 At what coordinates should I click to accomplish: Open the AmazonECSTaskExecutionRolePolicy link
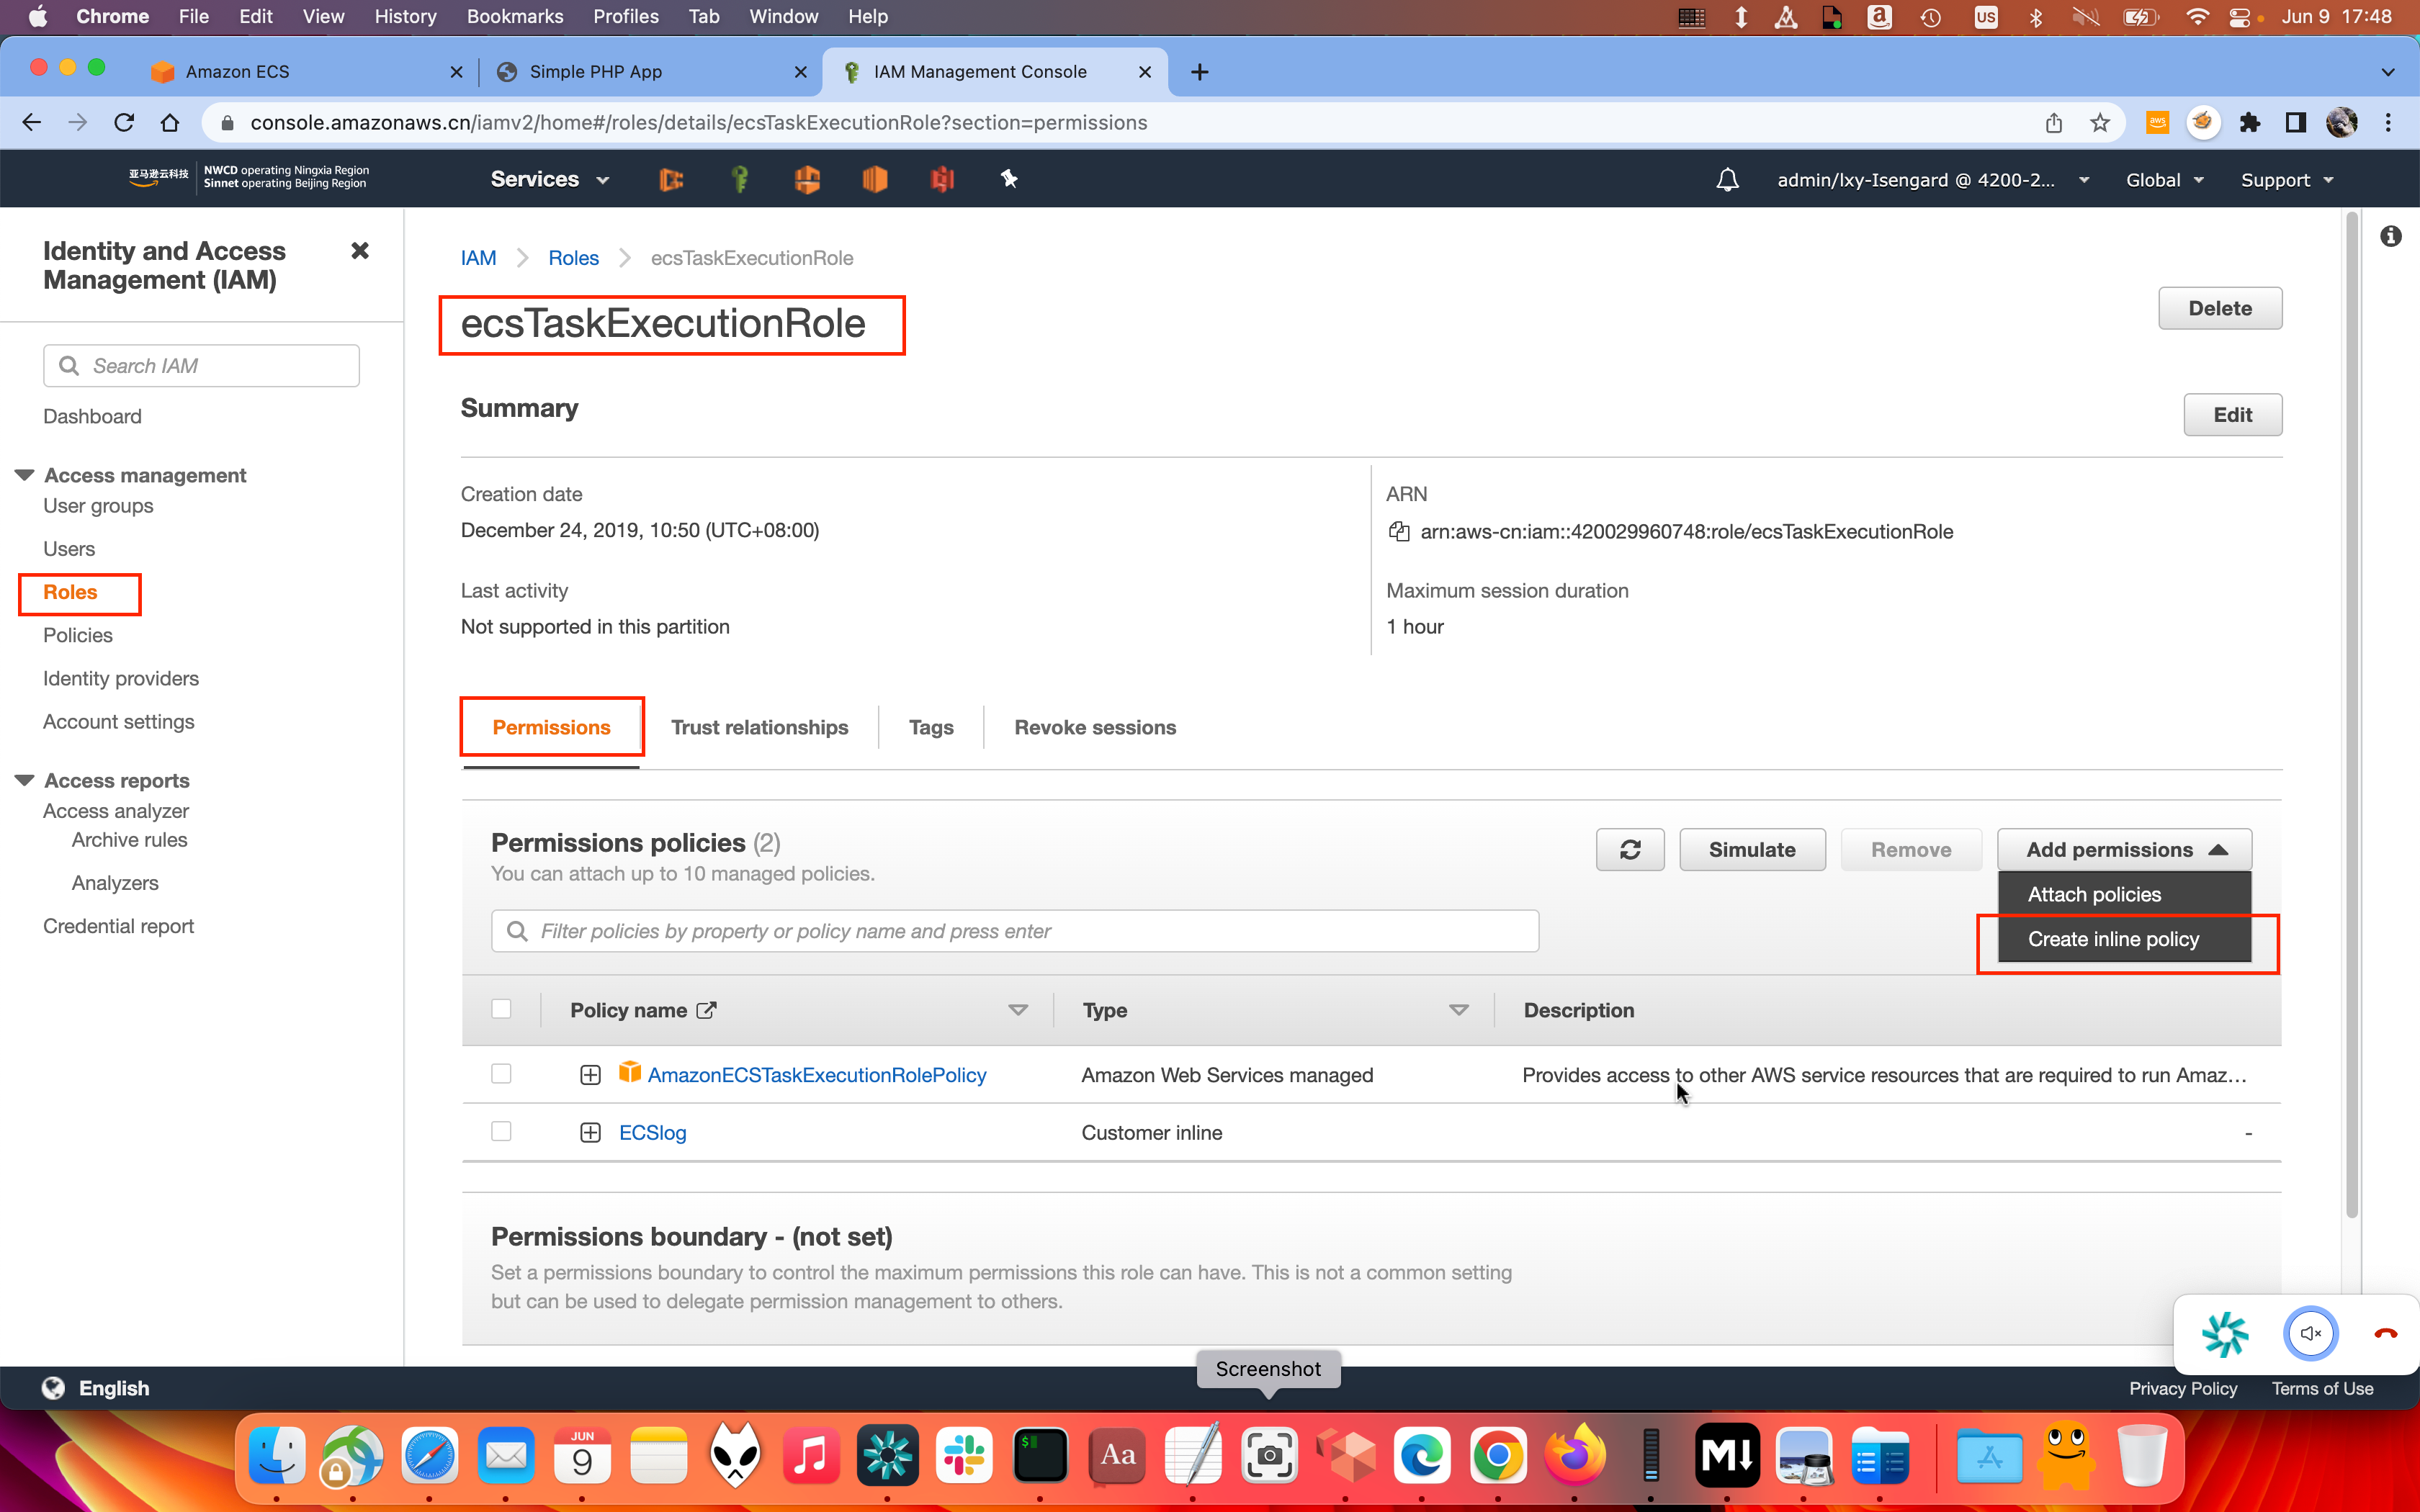pyautogui.click(x=816, y=1075)
